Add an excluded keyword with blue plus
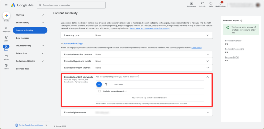Screen dimensions: 264x129 [x=99, y=84]
